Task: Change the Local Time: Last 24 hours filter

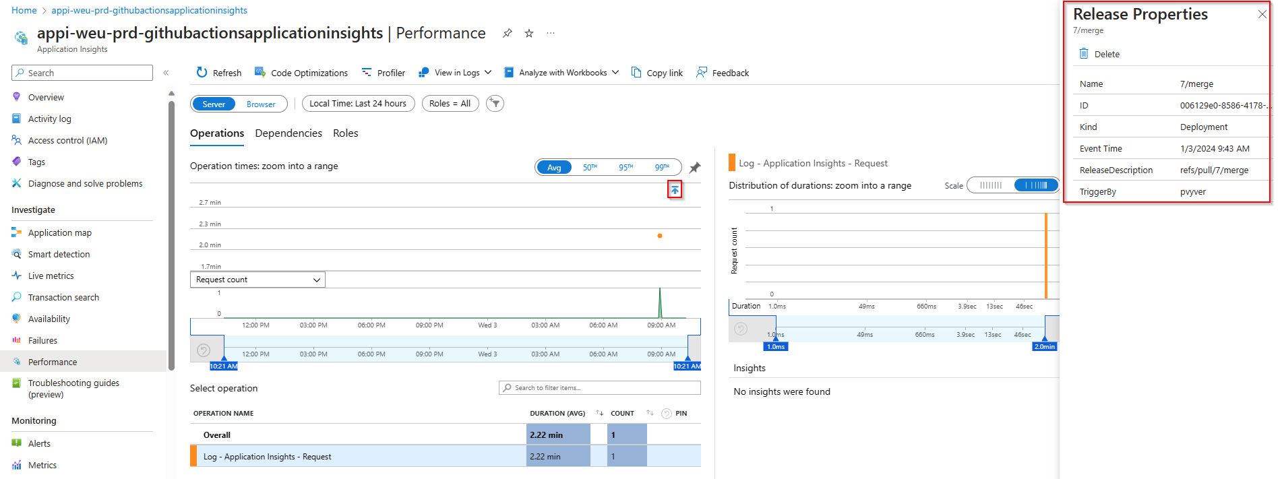Action: point(358,103)
